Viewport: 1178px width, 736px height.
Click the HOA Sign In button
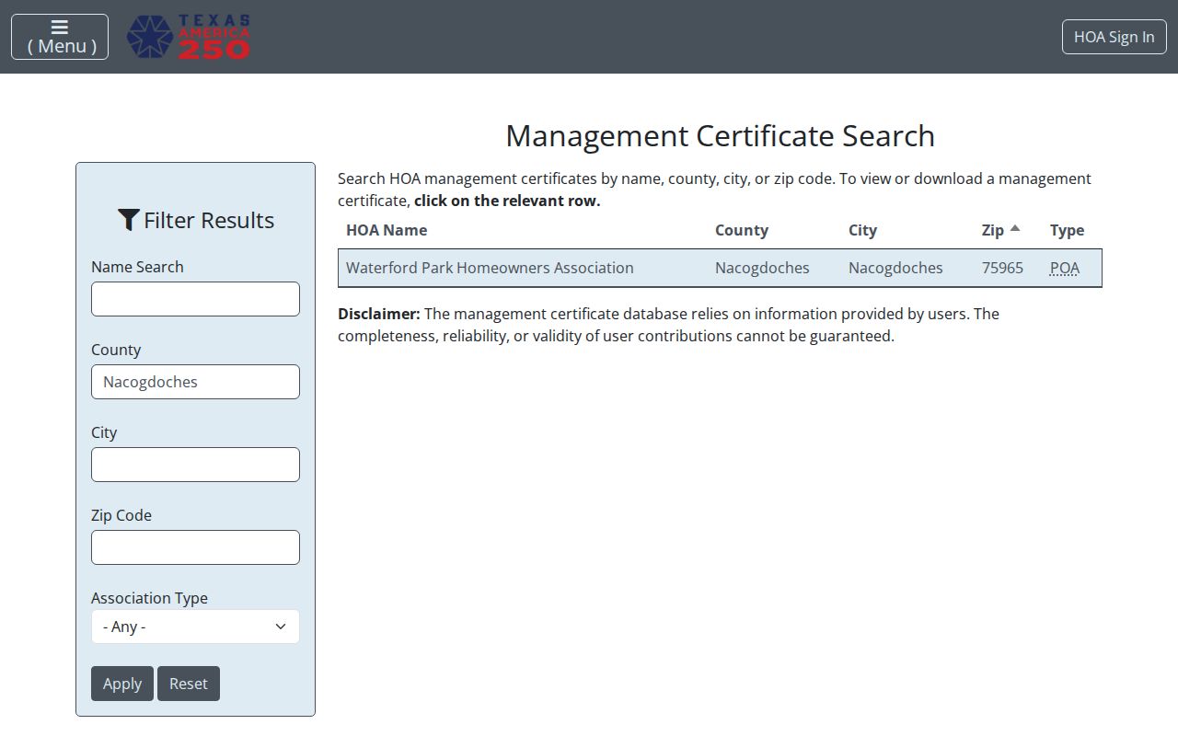tap(1114, 37)
